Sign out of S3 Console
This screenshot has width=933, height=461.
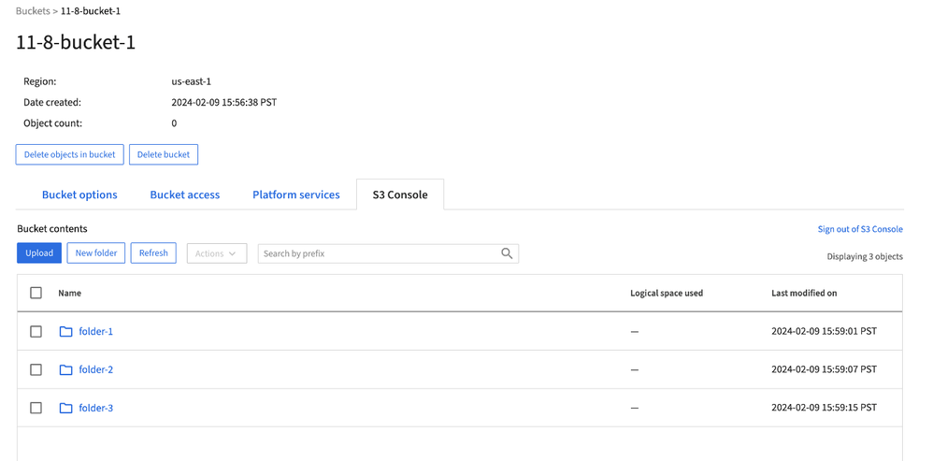860,229
